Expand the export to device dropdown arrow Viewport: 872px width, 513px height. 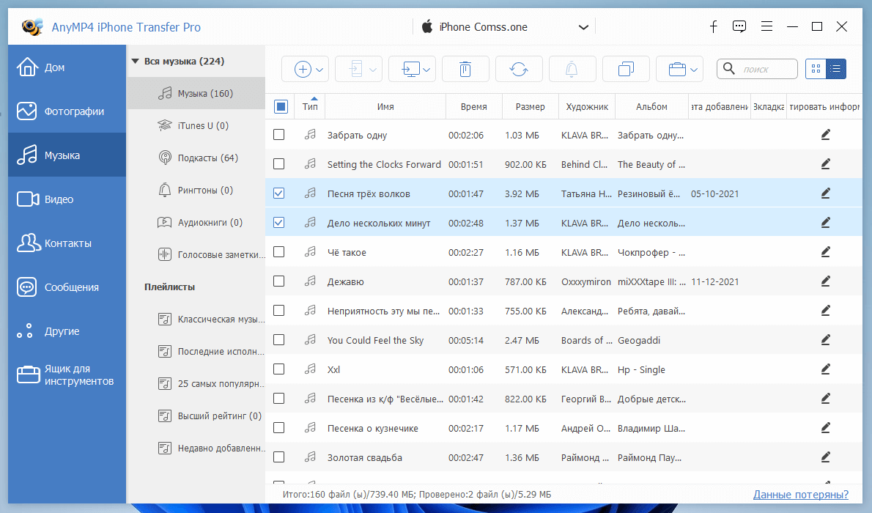(373, 70)
